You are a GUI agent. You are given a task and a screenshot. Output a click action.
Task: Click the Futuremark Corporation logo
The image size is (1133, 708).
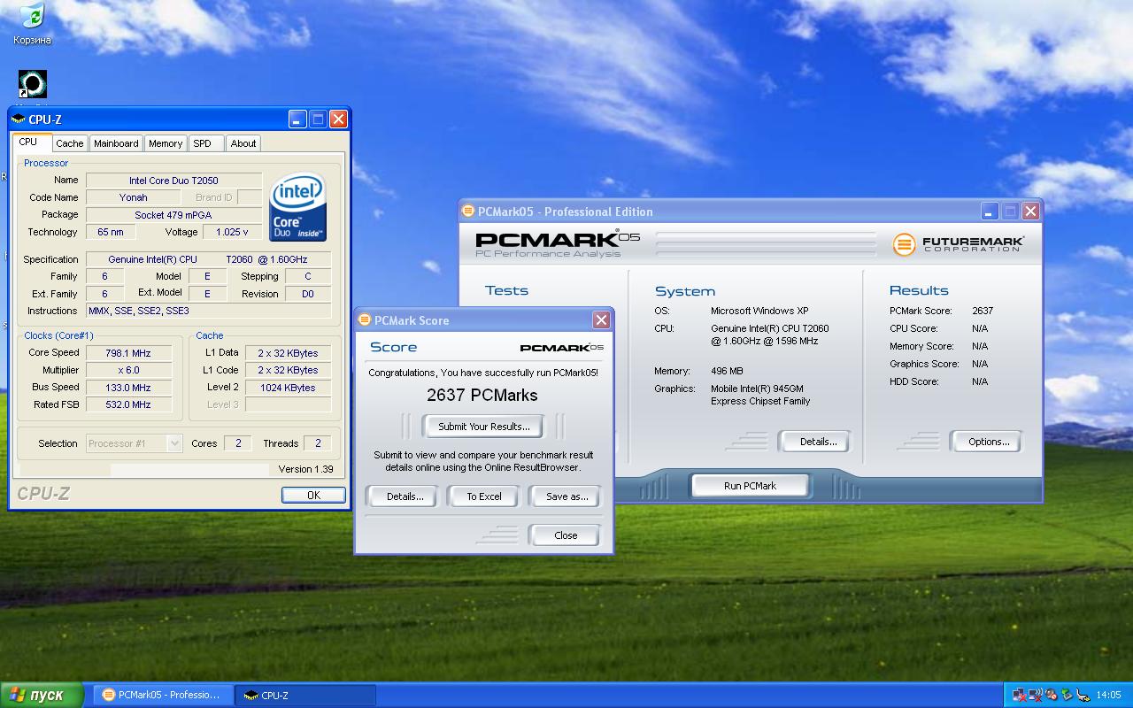click(958, 243)
